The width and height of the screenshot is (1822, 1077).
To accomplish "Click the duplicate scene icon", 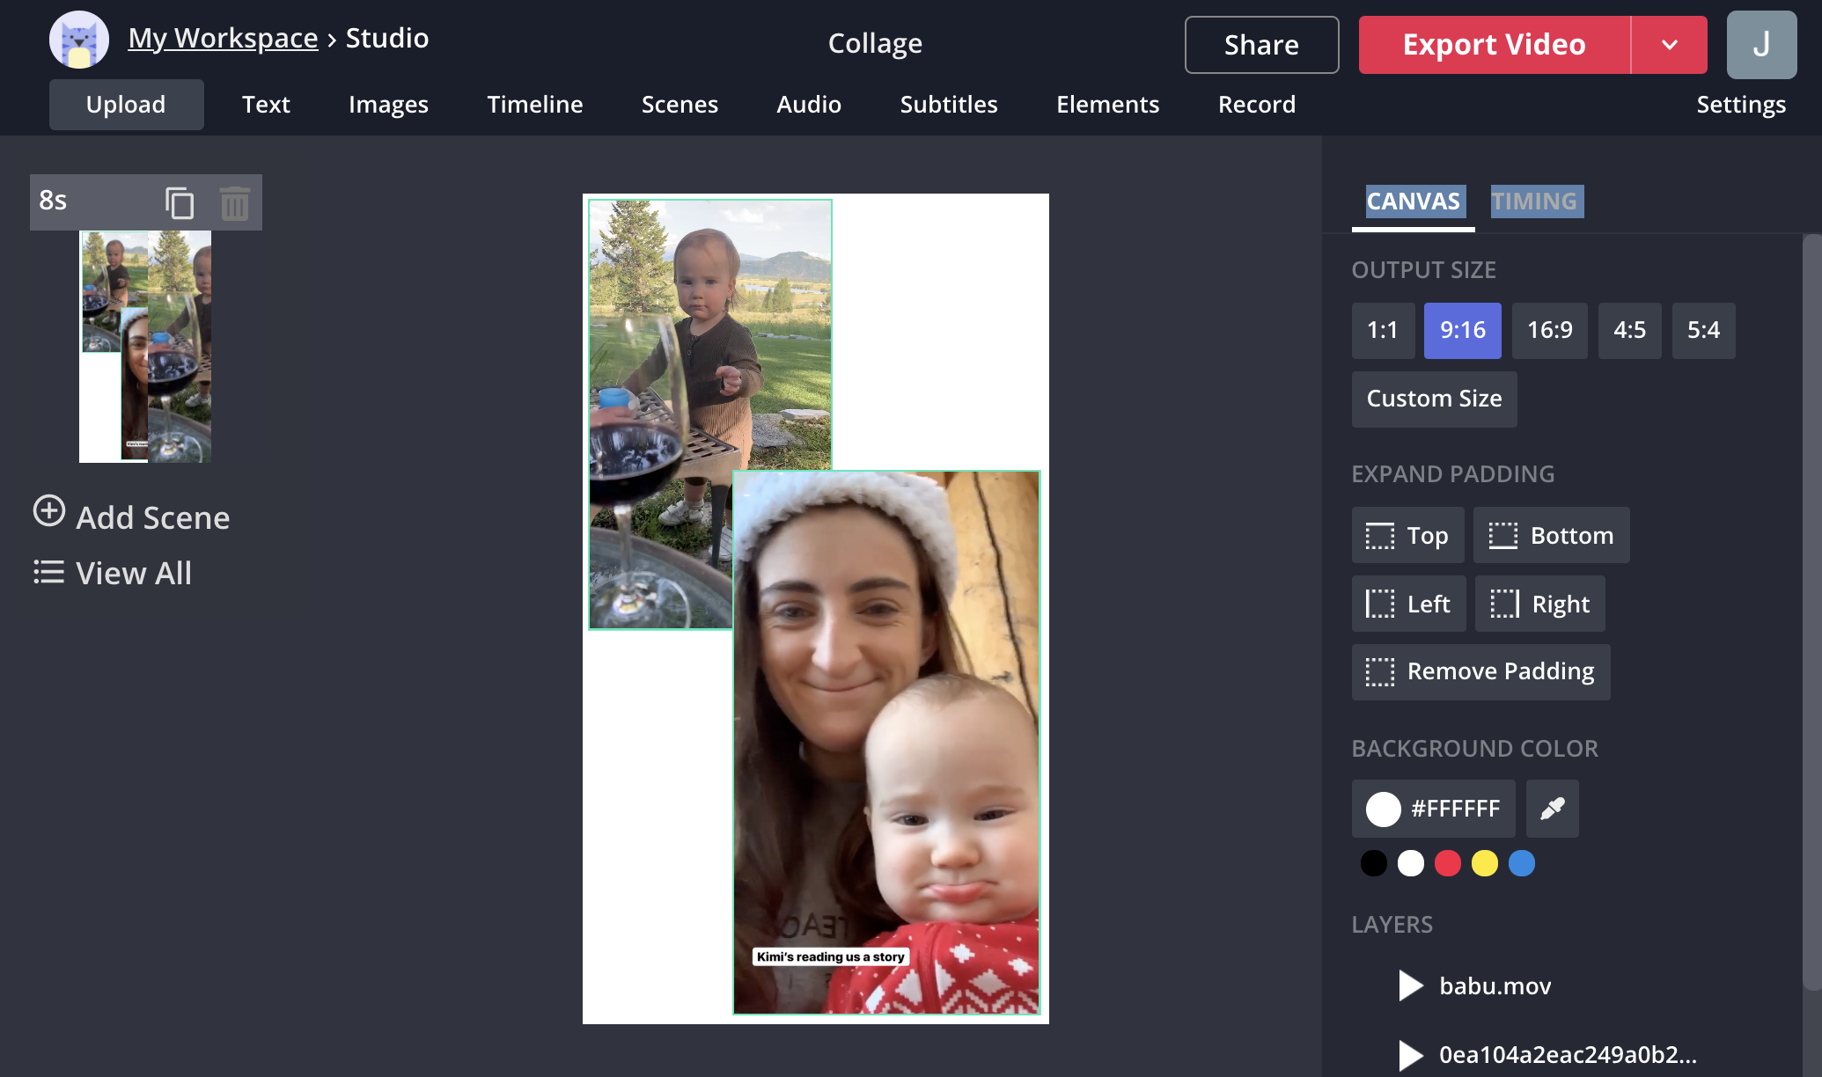I will point(180,203).
